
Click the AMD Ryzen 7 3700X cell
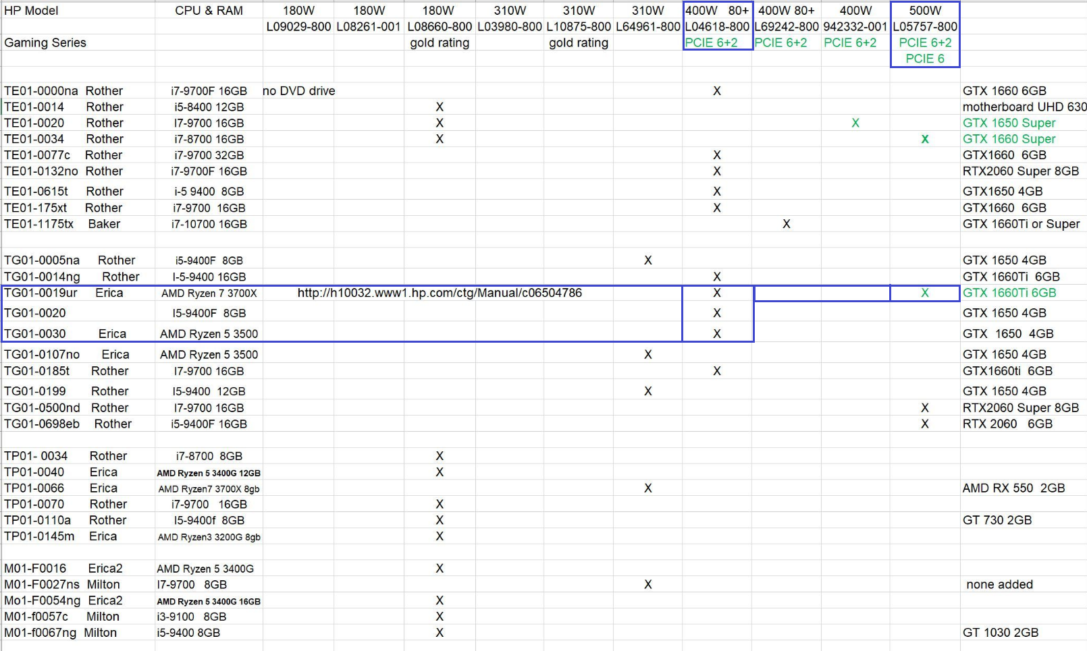click(209, 293)
